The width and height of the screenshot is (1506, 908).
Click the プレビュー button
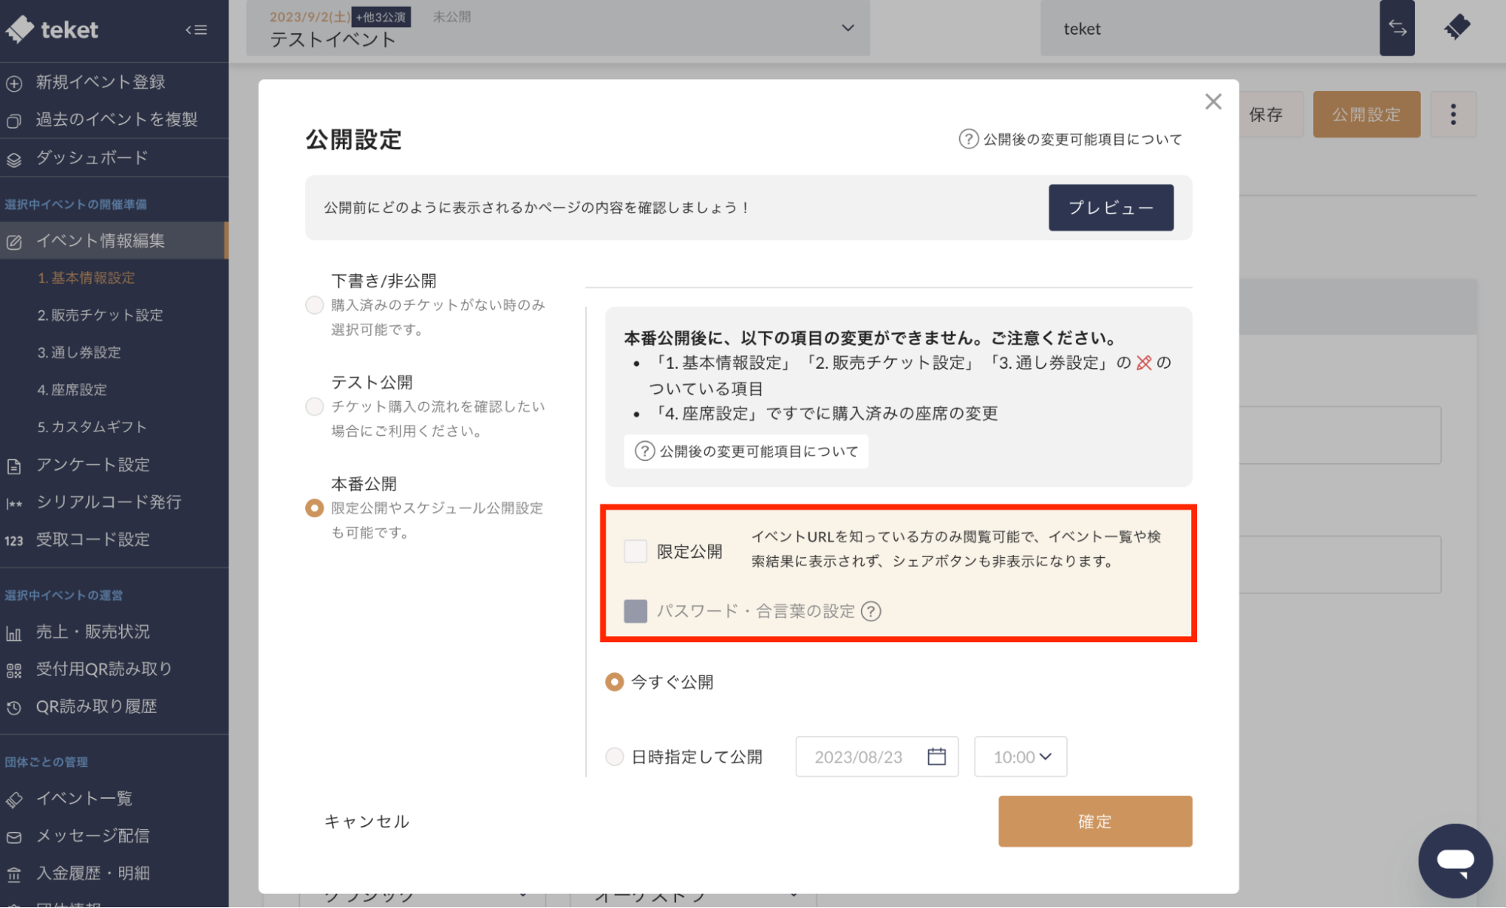pos(1110,208)
